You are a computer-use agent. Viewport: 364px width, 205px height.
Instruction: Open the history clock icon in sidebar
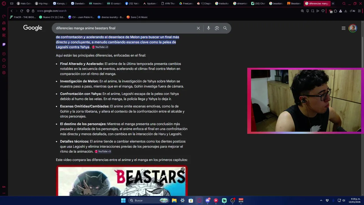[4, 60]
